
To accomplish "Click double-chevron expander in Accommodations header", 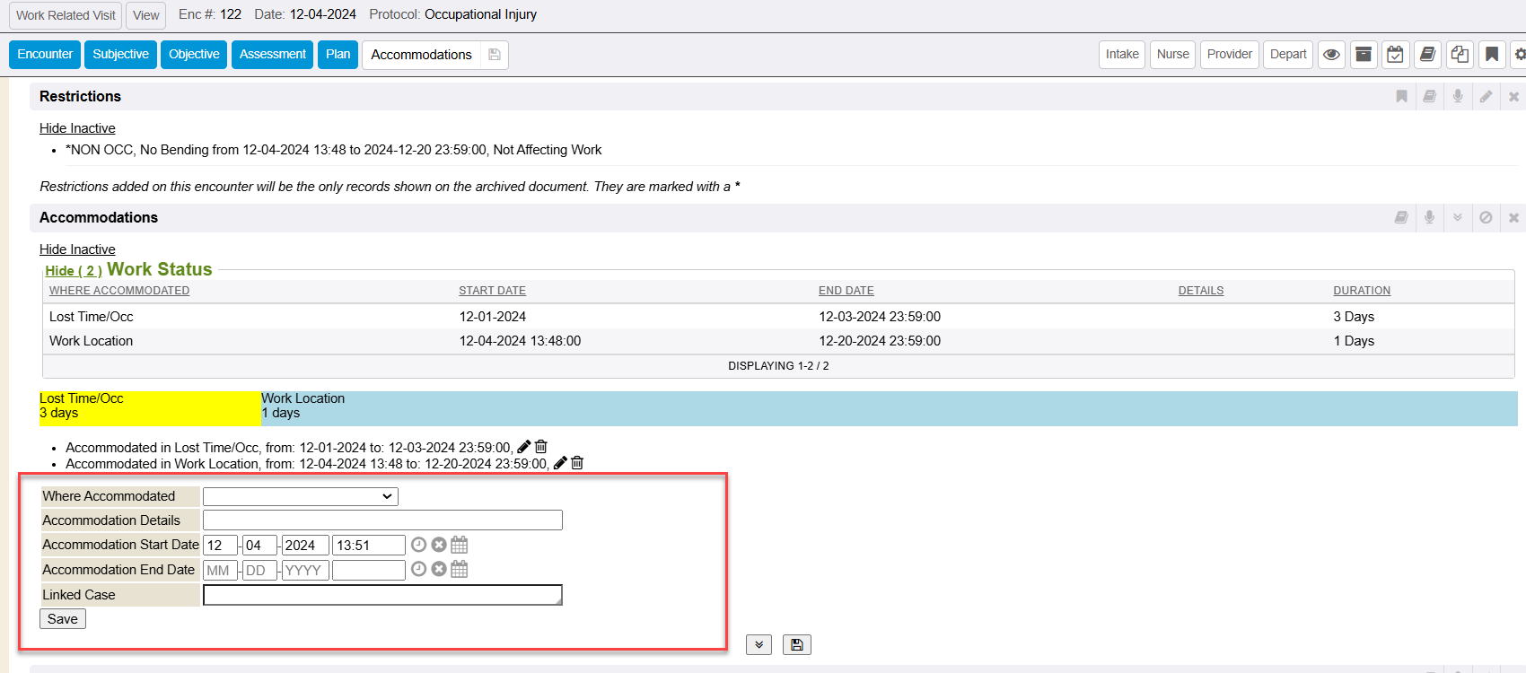I will [x=1458, y=217].
